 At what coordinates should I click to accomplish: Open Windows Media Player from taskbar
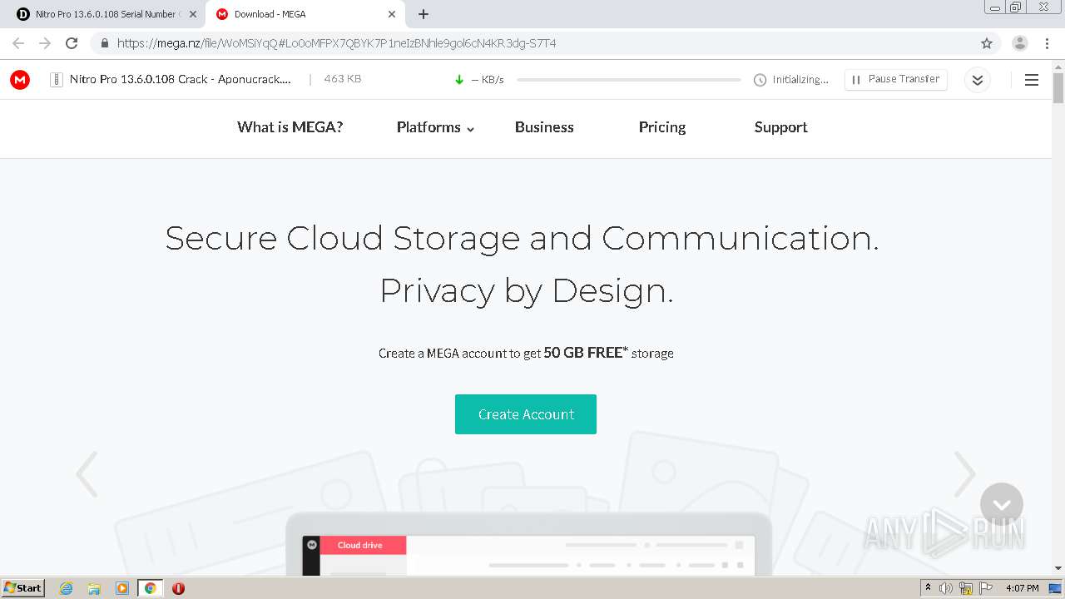[122, 588]
